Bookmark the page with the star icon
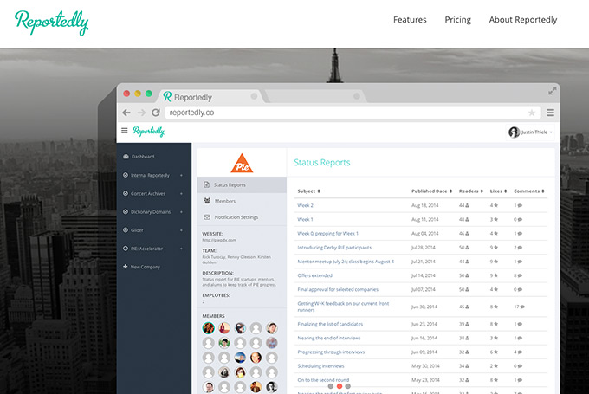The image size is (589, 394). [532, 113]
